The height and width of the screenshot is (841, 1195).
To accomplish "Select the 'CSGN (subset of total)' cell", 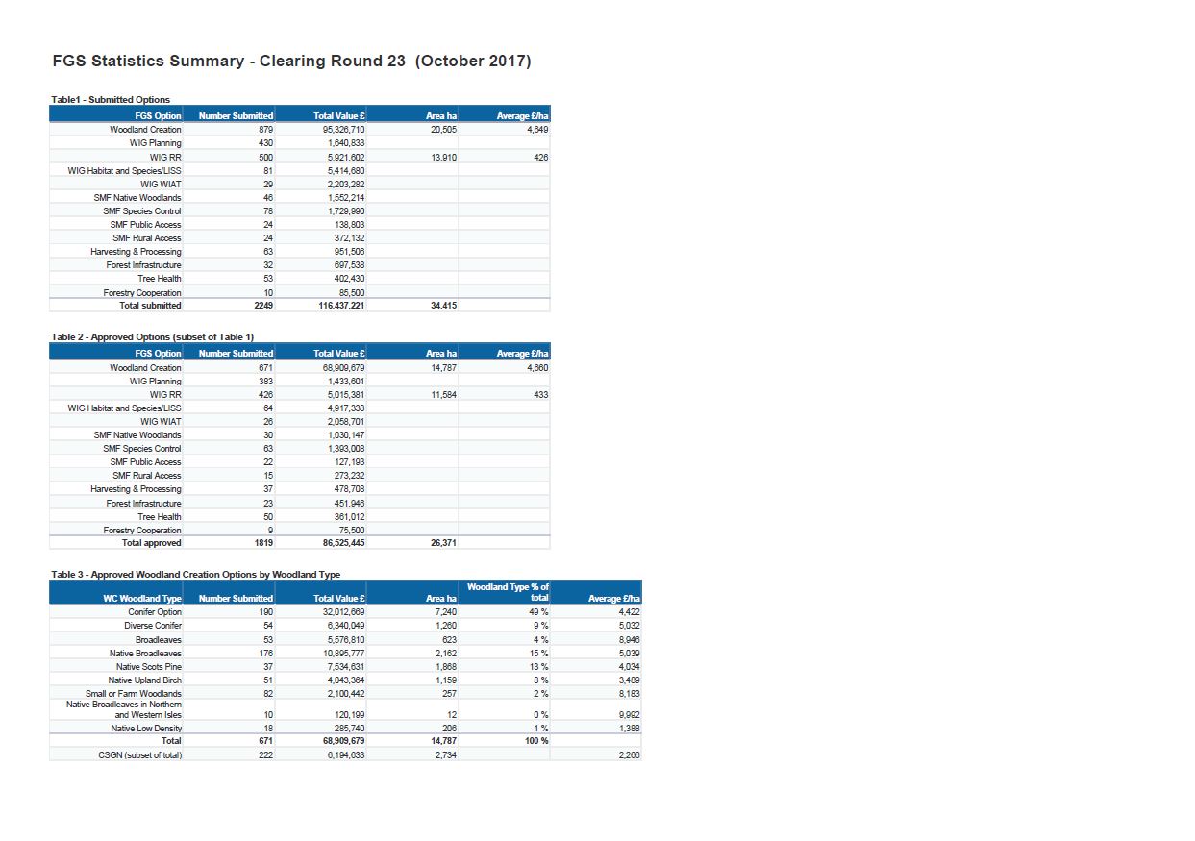I will click(x=140, y=754).
